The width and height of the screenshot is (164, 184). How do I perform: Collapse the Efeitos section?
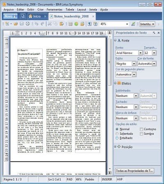tap(115, 83)
